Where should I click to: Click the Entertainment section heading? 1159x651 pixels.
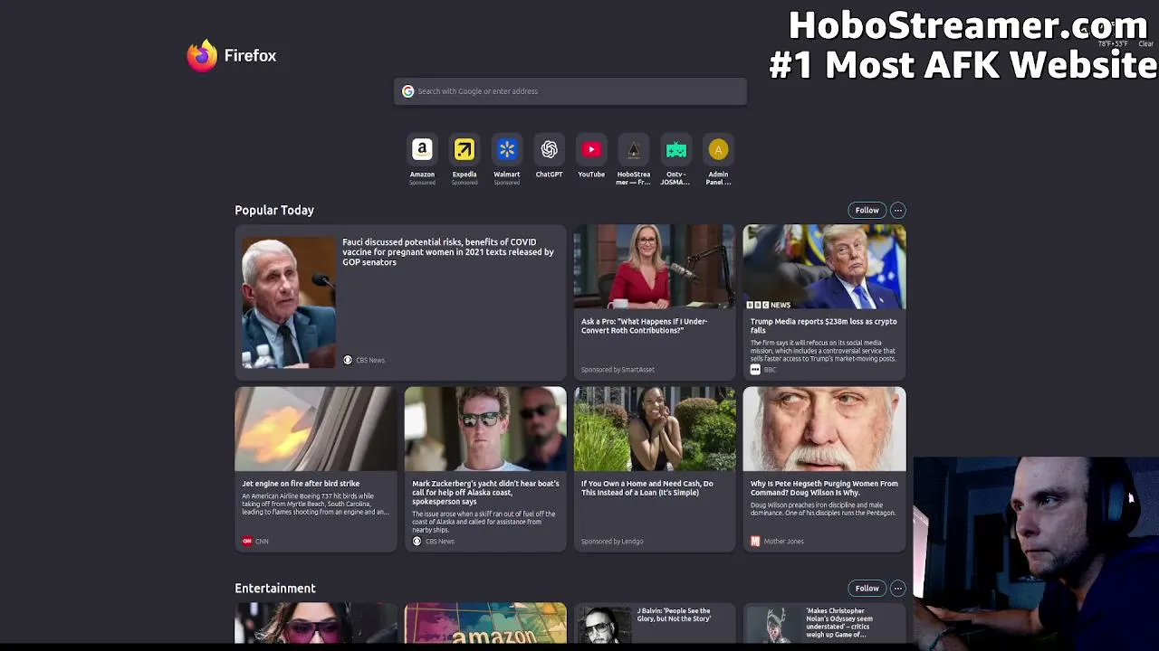click(275, 589)
